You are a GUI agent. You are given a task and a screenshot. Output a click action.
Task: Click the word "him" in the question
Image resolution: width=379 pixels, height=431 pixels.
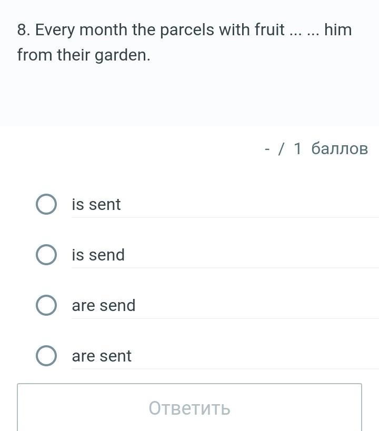point(338,30)
